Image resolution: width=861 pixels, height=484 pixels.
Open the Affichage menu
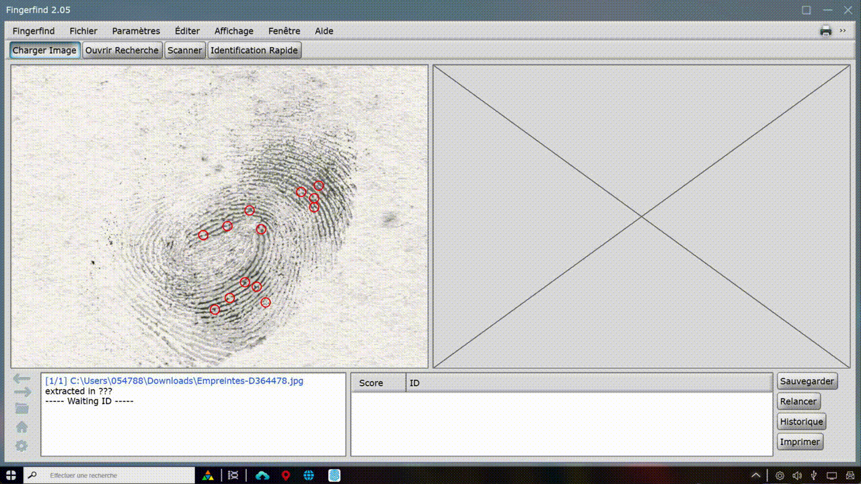(233, 31)
